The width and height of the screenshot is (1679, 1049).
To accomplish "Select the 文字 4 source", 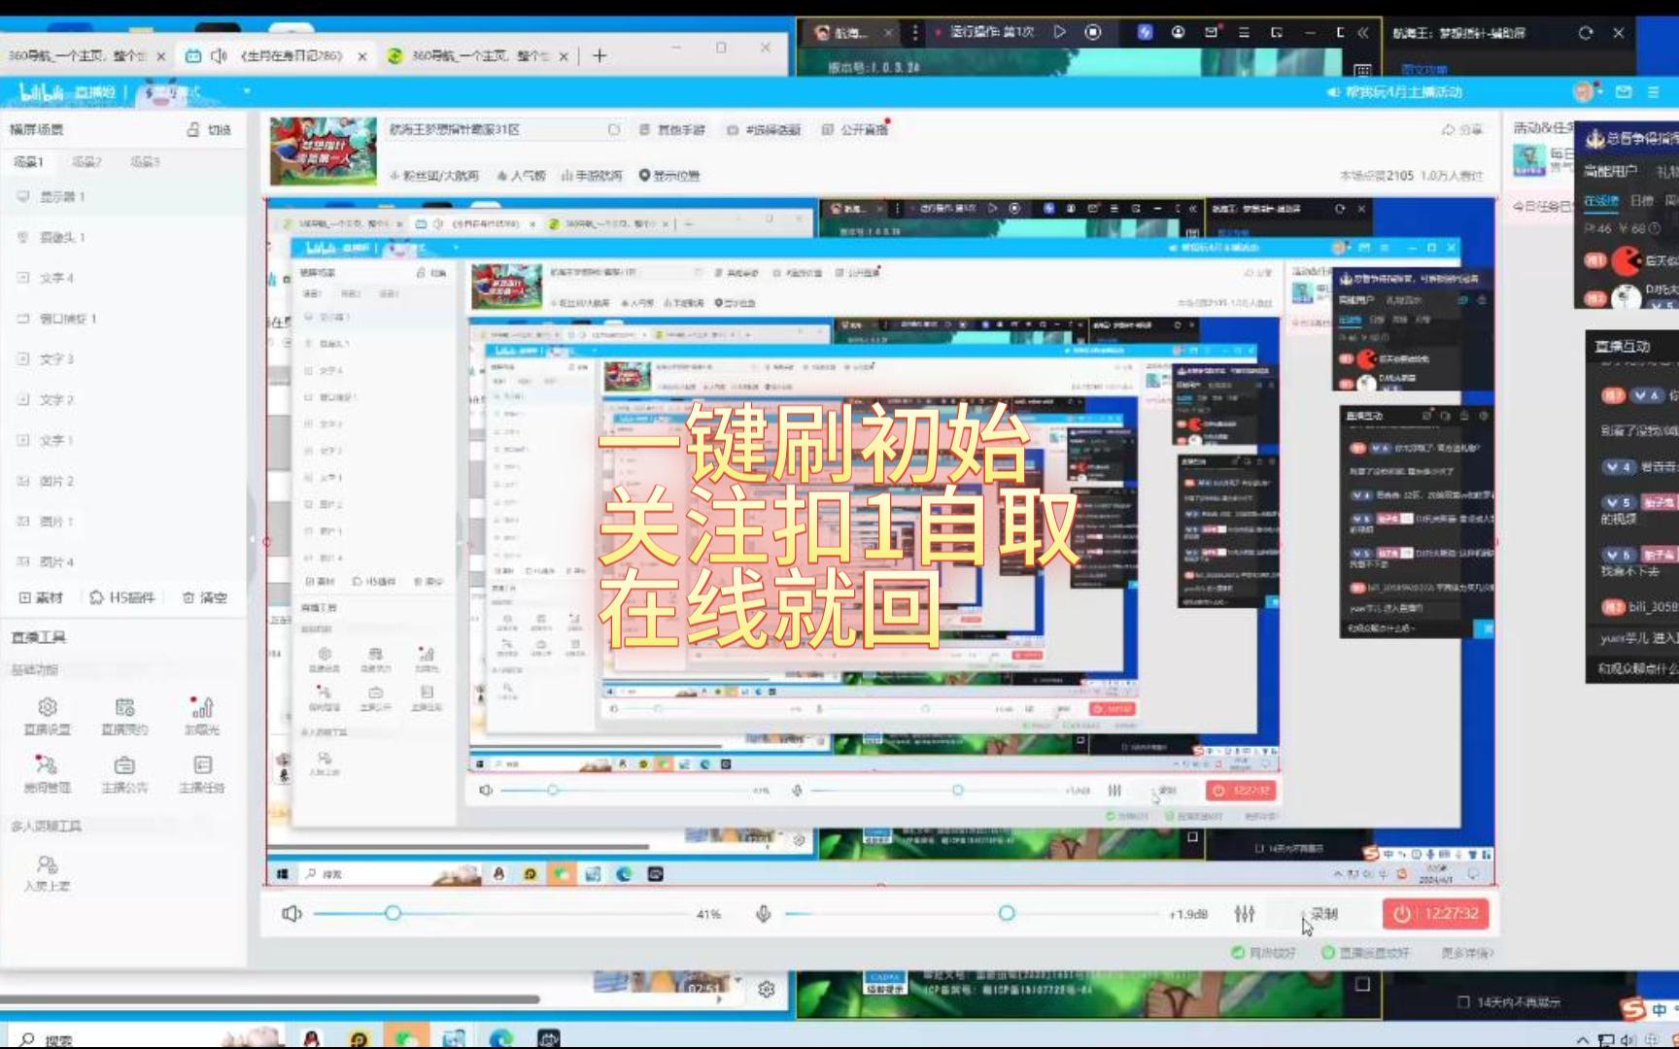I will click(122, 278).
